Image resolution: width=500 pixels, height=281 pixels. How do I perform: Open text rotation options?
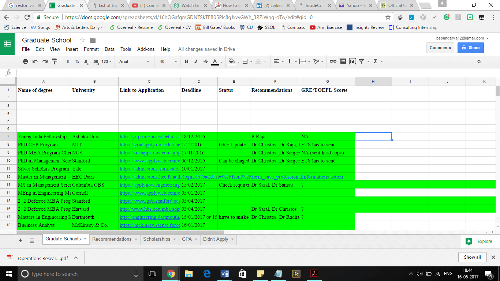pyautogui.click(x=318, y=61)
